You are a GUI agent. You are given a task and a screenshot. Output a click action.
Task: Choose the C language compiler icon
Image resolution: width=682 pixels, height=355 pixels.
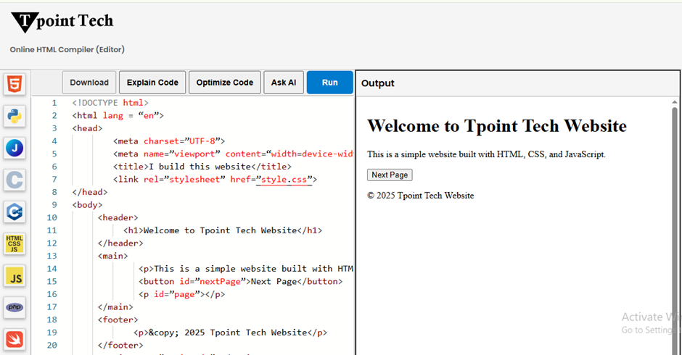[15, 180]
